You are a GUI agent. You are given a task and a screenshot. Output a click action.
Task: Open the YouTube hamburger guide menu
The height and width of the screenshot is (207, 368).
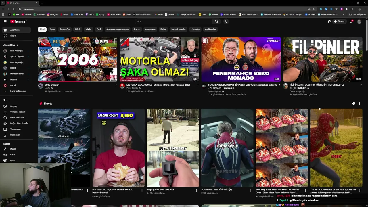point(5,21)
